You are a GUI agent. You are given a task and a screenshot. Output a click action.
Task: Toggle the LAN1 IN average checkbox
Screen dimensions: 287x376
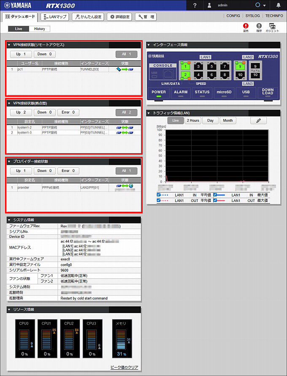(159, 195)
